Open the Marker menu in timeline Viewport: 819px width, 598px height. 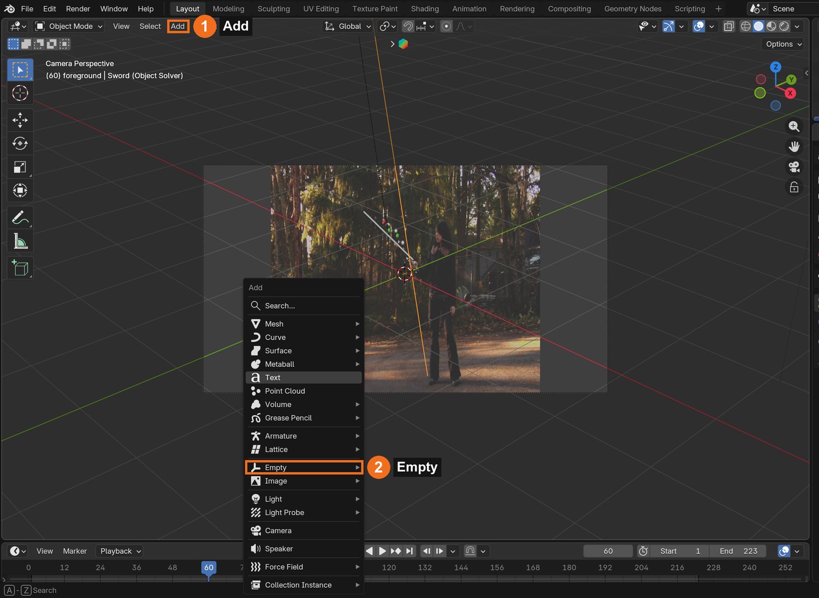click(x=75, y=551)
